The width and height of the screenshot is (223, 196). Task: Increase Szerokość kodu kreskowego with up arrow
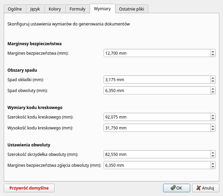(x=213, y=115)
